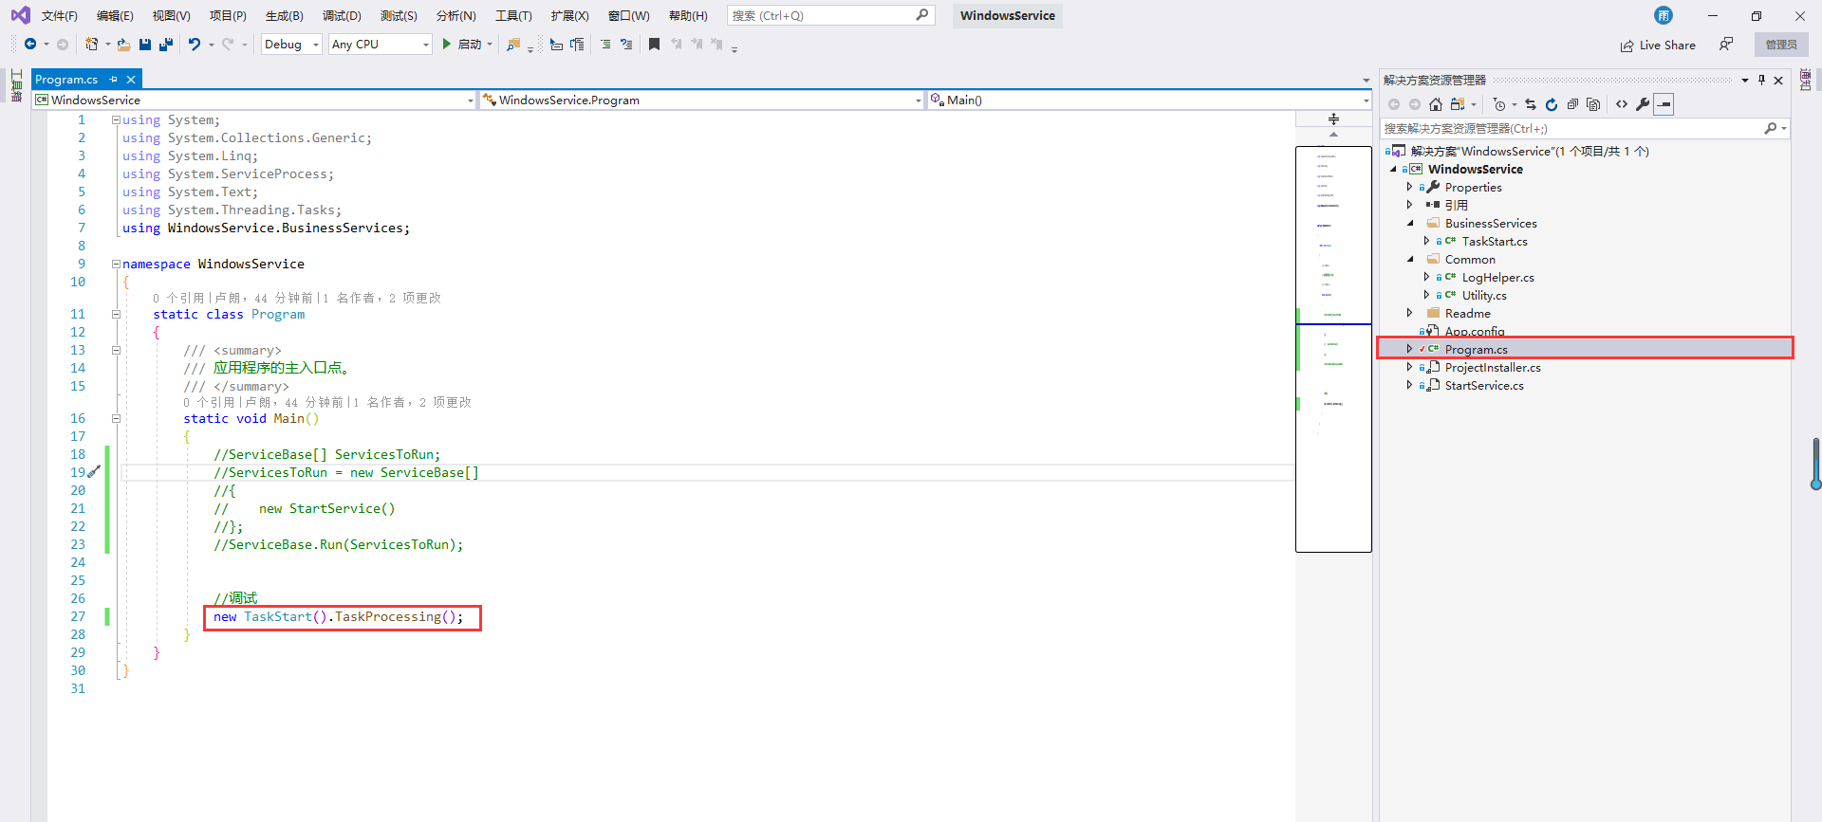Click the feedback person icon
Image resolution: width=1822 pixels, height=822 pixels.
(1726, 45)
